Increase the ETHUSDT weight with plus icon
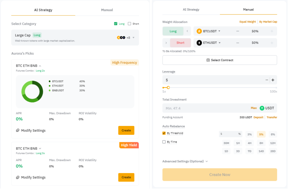 coord(272,43)
